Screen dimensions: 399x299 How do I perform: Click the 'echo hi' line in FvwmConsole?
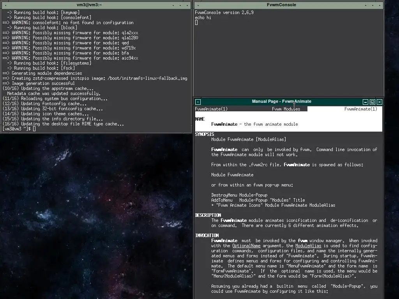[203, 18]
